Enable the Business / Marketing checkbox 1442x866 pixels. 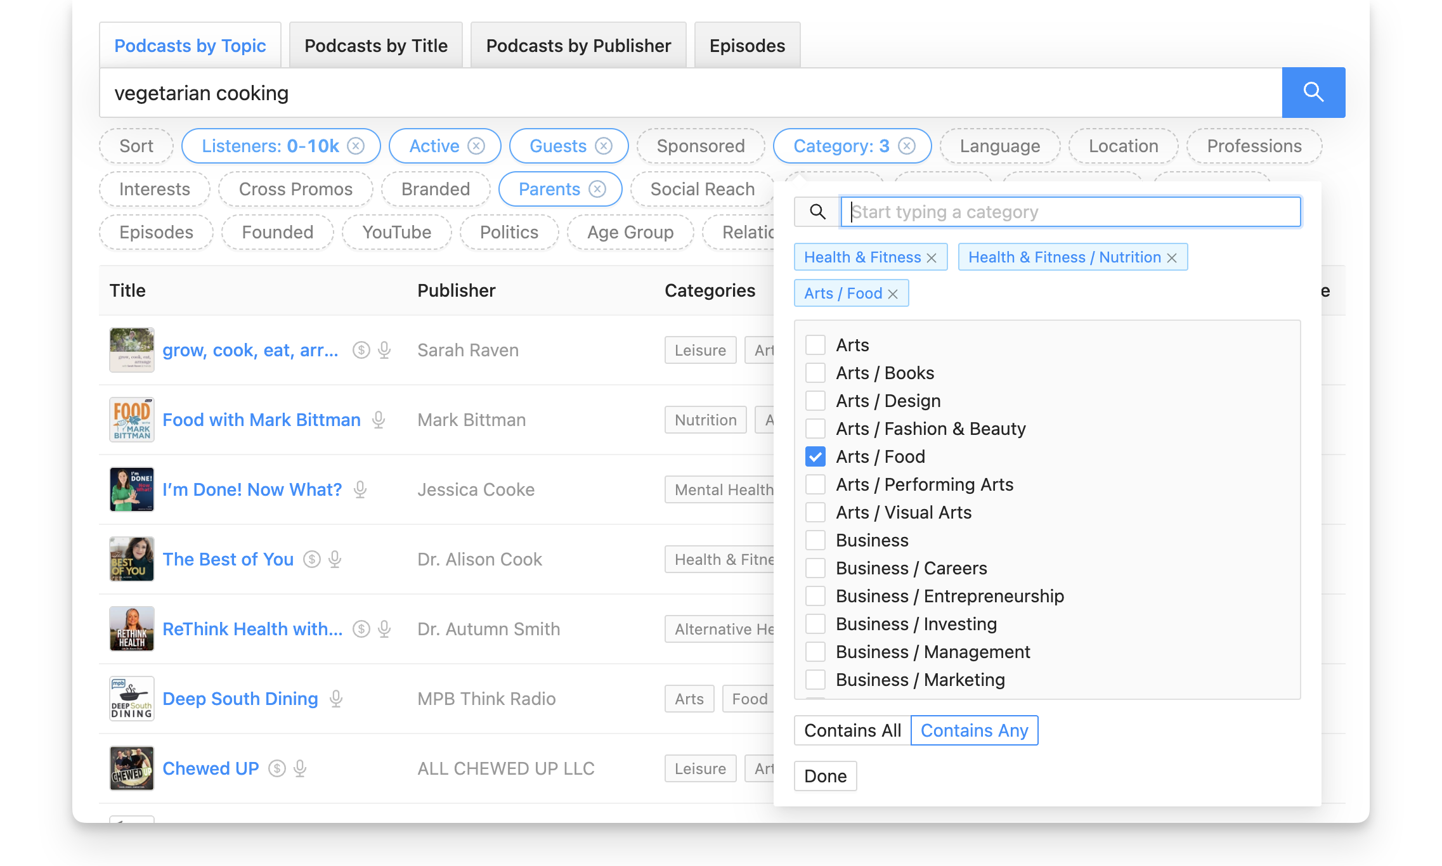(x=815, y=680)
